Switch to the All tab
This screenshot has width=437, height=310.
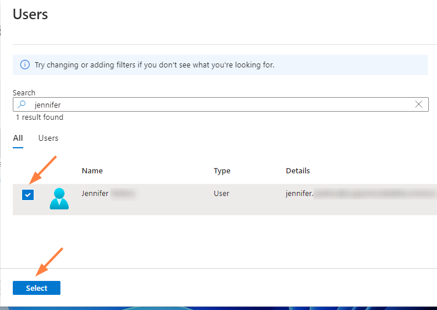click(x=18, y=138)
